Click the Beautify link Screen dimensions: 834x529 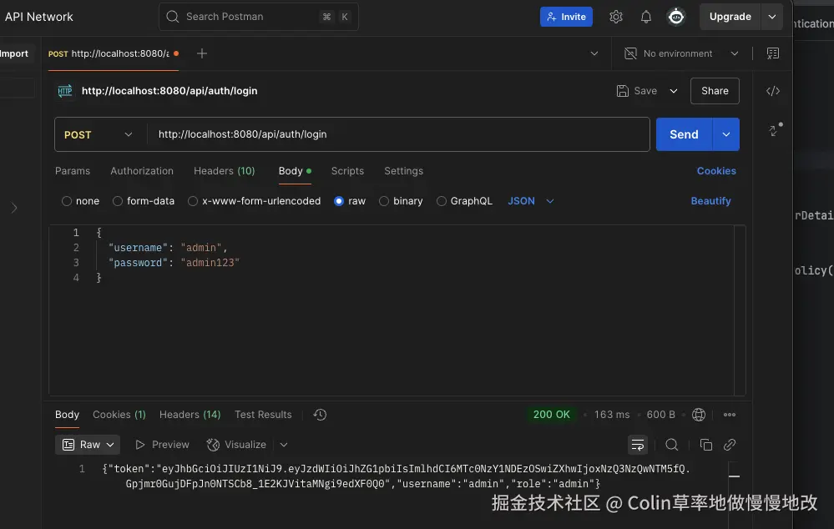pyautogui.click(x=710, y=201)
